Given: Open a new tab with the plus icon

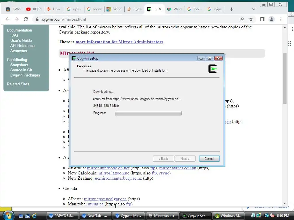Looking at the screenshot, I should [x=231, y=9].
